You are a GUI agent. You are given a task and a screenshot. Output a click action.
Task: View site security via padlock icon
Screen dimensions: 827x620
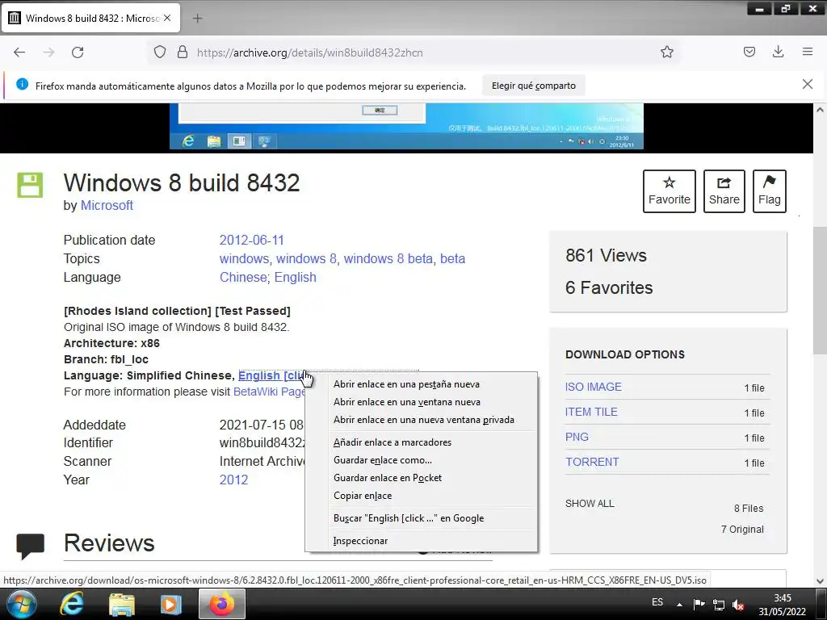coord(183,52)
